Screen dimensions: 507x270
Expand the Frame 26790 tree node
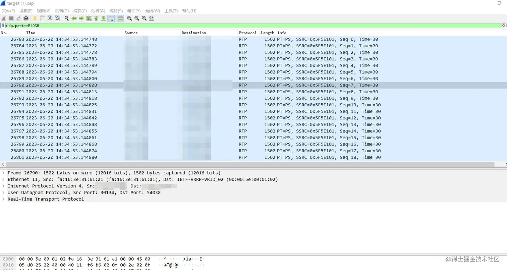[3, 173]
